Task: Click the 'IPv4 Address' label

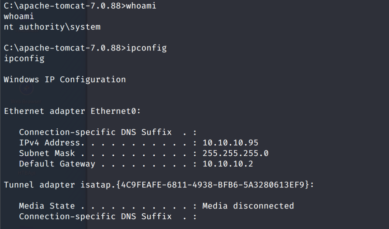Action: pyautogui.click(x=49, y=143)
